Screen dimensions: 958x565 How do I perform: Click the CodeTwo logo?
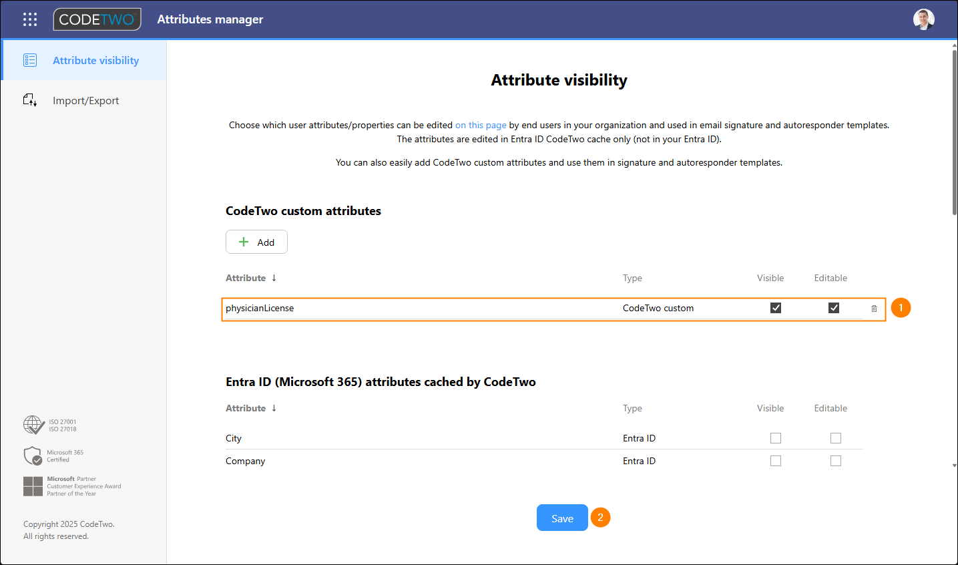[97, 19]
